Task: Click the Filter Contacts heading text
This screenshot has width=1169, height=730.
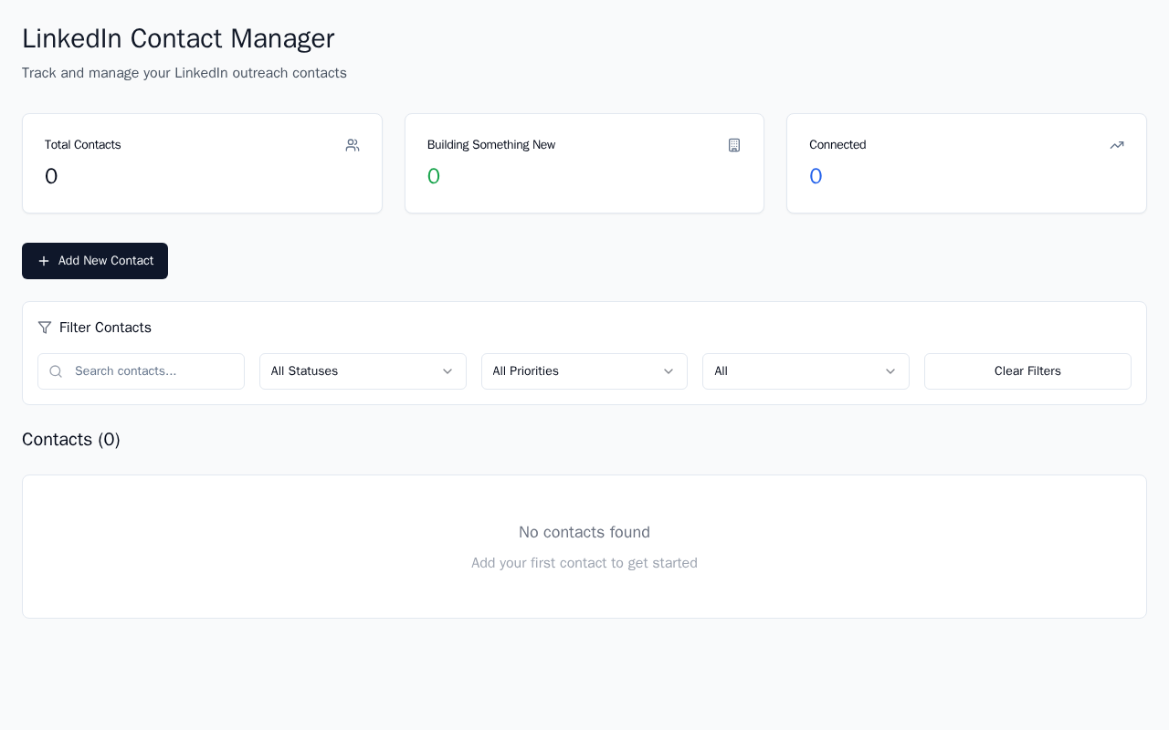Action: 105,328
